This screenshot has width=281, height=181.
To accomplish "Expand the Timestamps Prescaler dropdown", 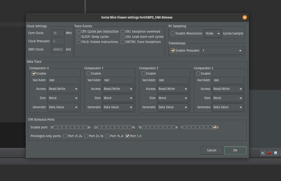I will [222, 51].
